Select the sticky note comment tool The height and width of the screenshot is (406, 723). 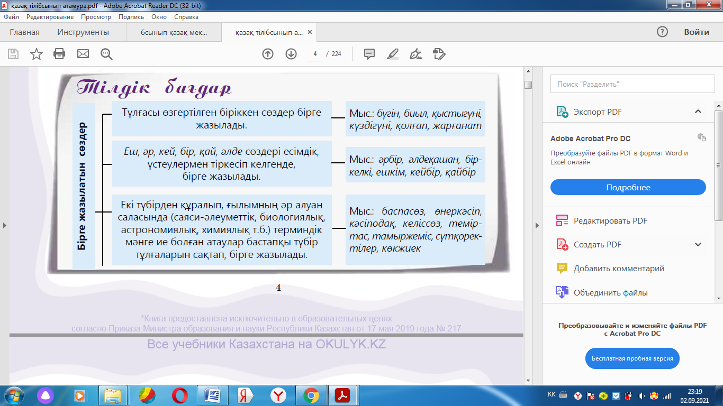coord(369,54)
